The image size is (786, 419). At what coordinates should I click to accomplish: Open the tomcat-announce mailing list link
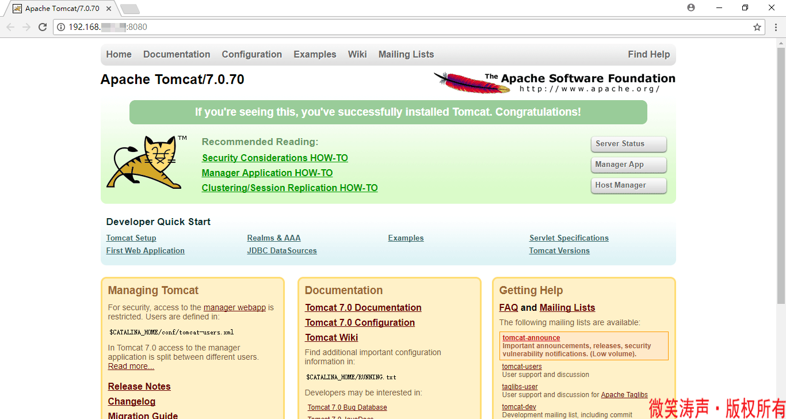pyautogui.click(x=531, y=338)
